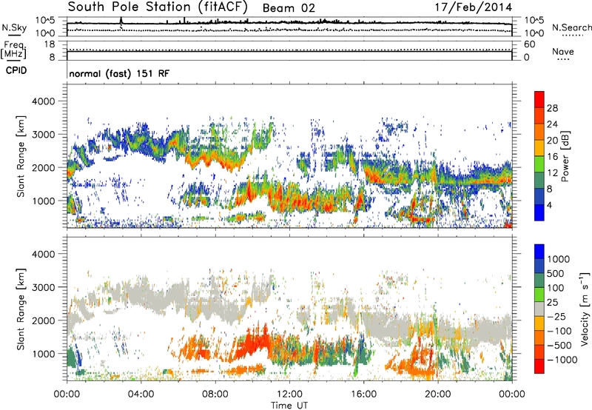
Task: Click the "25" Velocity colorbar label
Action: click(x=552, y=302)
